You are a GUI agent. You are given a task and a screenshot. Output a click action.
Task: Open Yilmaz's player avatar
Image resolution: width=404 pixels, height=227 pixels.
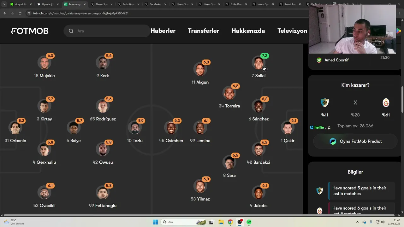tap(200, 186)
